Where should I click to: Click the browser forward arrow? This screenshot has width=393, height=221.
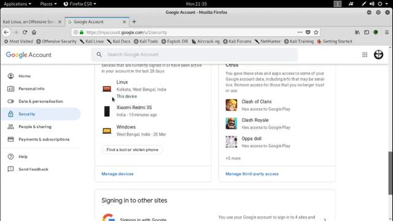pyautogui.click(x=15, y=33)
